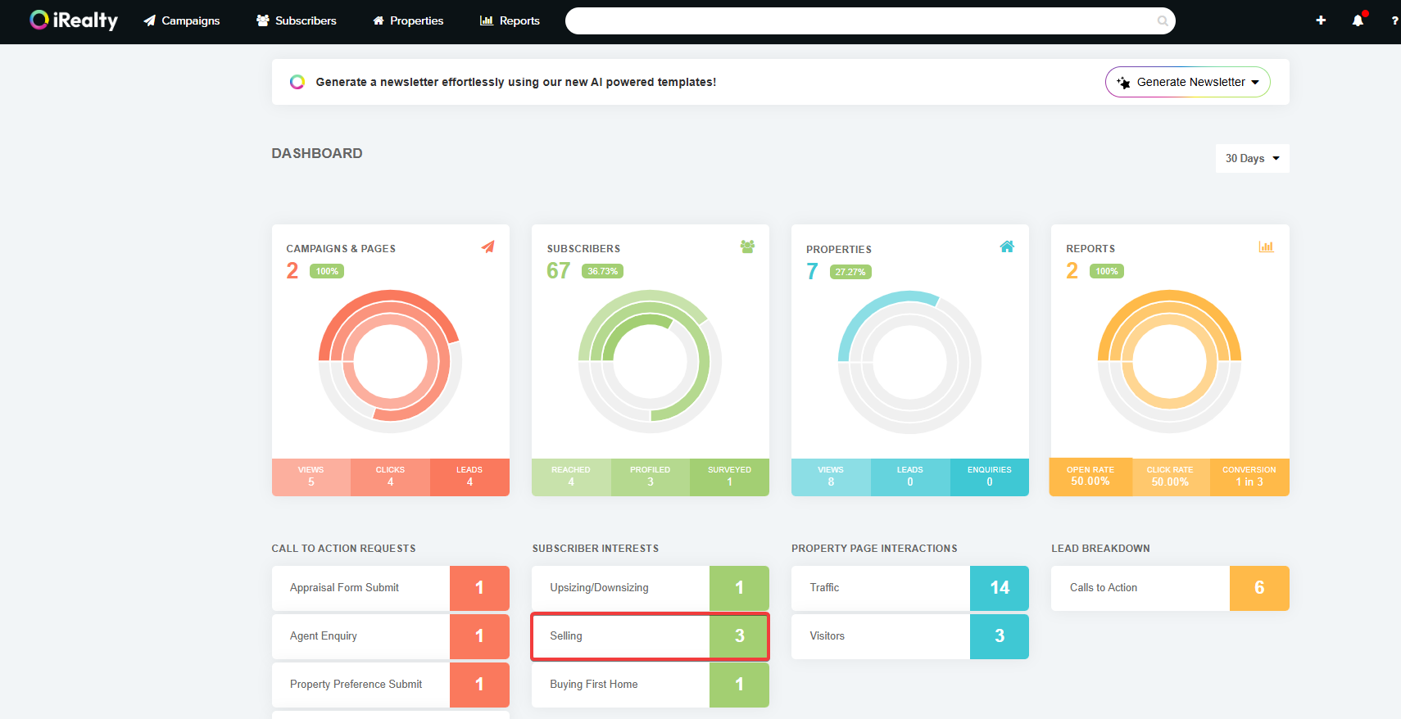
Task: Click the Campaigns donut chart
Action: (390, 361)
